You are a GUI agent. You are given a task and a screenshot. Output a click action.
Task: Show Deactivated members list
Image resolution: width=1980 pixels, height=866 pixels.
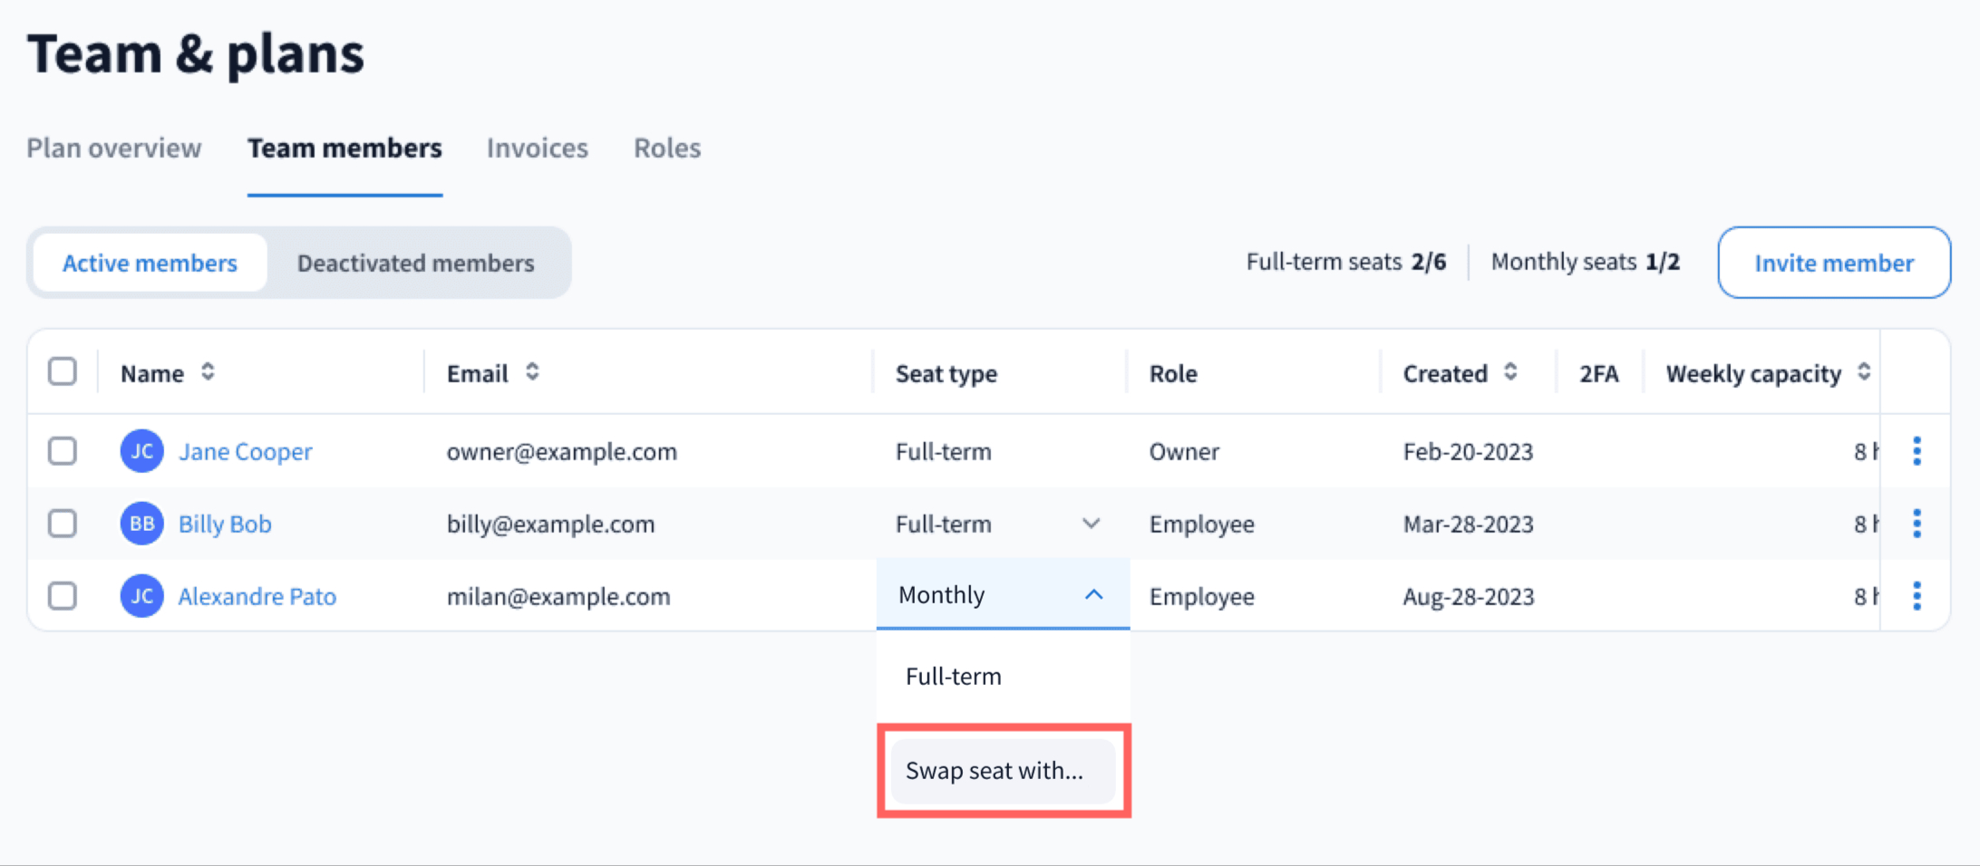pyautogui.click(x=415, y=263)
